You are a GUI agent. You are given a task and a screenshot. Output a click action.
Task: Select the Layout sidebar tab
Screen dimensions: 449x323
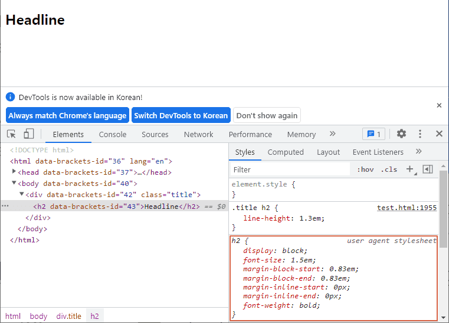pyautogui.click(x=328, y=152)
